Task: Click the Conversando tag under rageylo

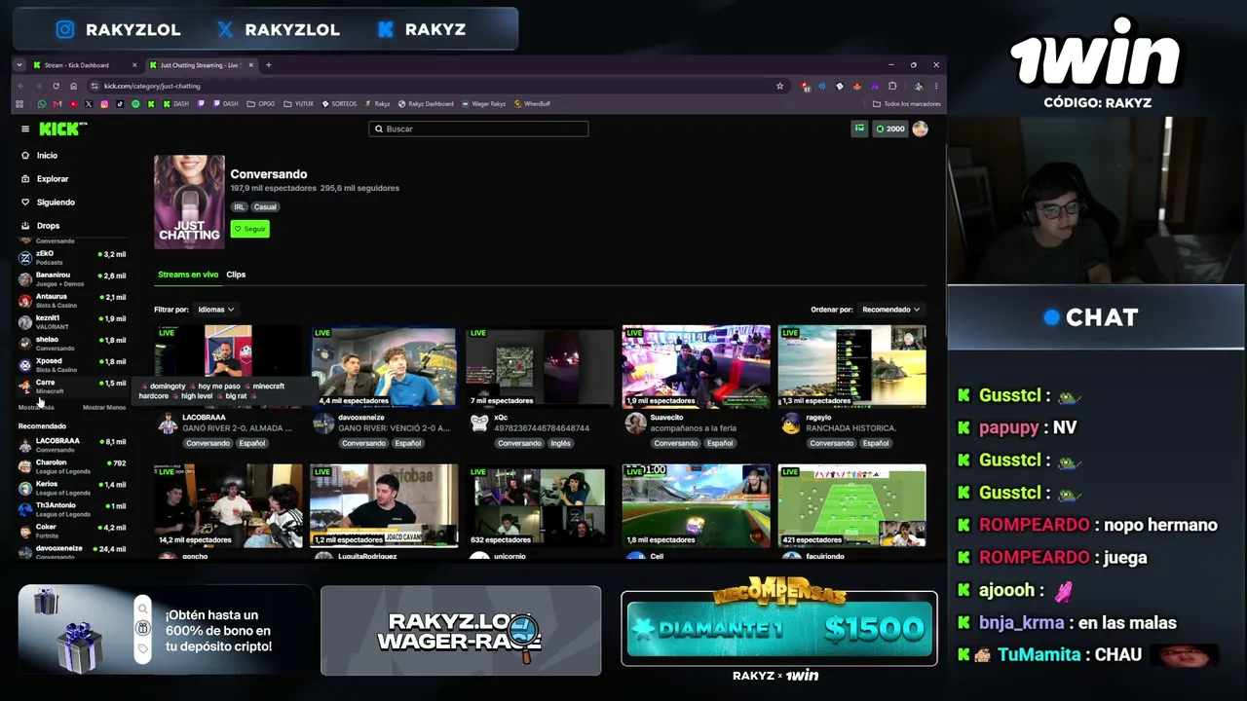Action: click(832, 443)
